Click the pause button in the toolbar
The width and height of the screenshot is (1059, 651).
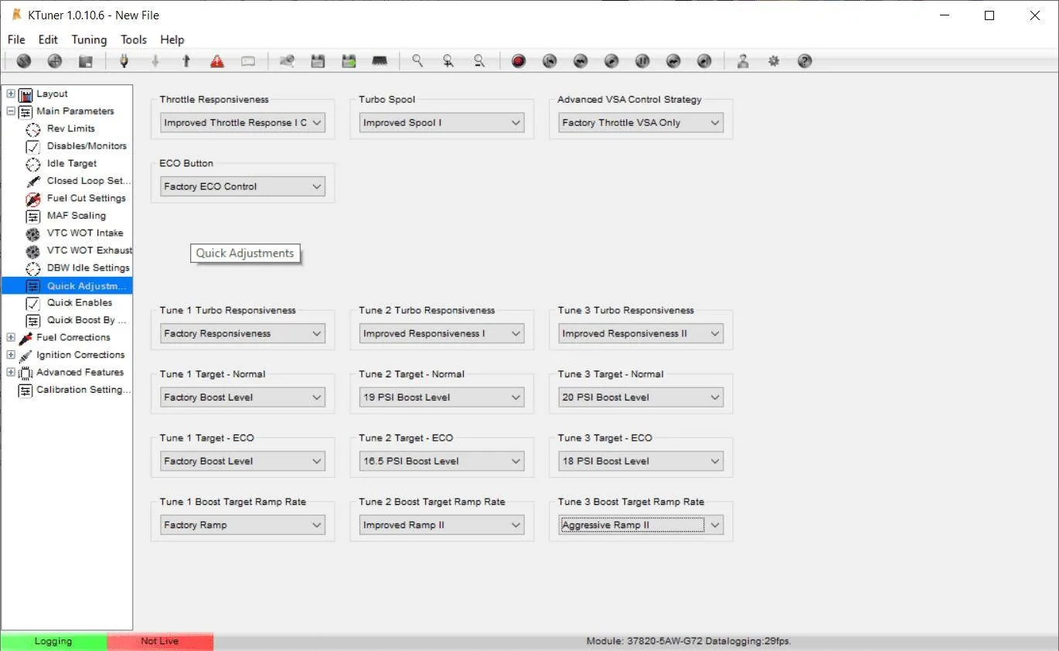[642, 61]
